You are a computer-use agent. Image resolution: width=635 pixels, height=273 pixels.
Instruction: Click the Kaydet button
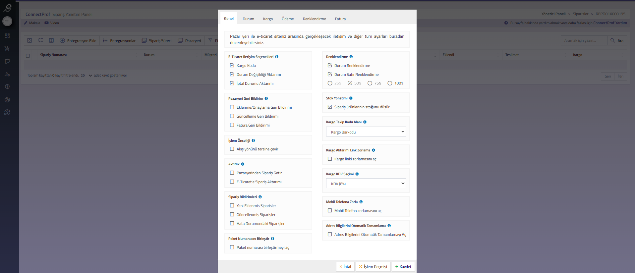click(403, 267)
